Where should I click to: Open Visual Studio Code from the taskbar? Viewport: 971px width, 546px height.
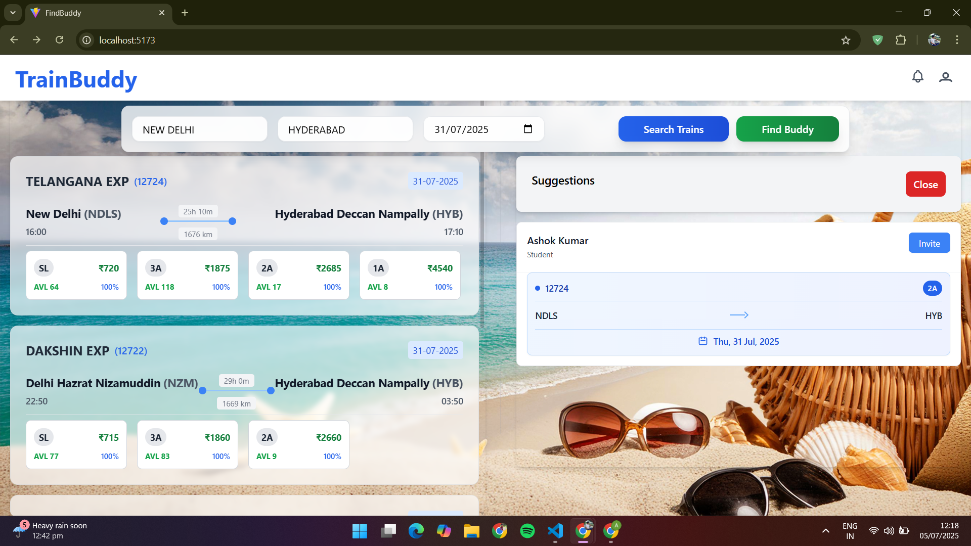(555, 531)
